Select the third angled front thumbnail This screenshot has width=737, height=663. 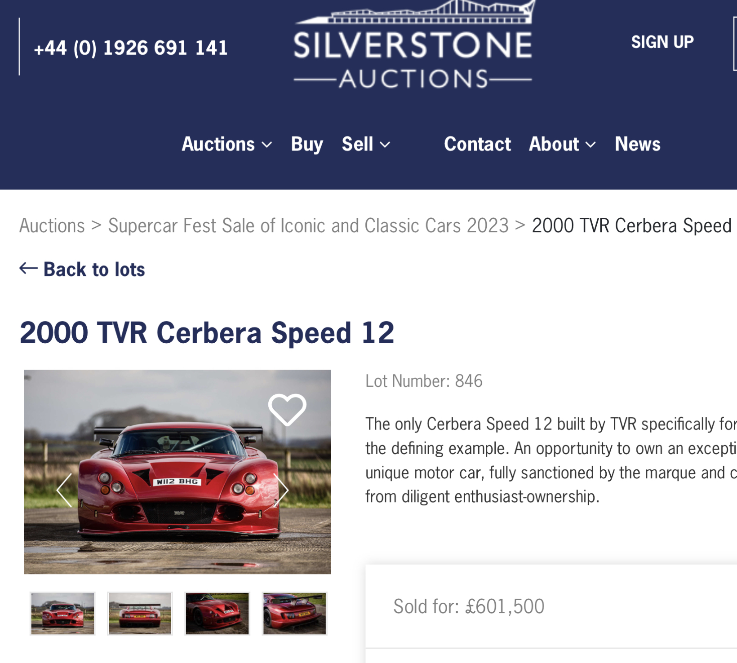click(217, 614)
